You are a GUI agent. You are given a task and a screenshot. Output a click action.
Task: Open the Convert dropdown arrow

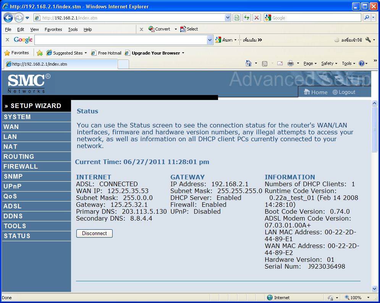pos(176,29)
